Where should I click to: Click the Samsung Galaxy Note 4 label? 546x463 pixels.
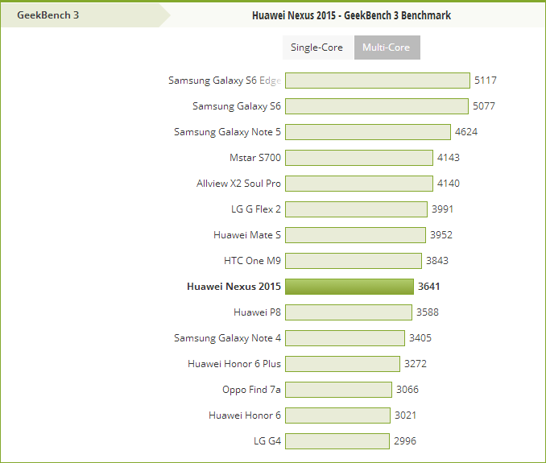pyautogui.click(x=227, y=338)
